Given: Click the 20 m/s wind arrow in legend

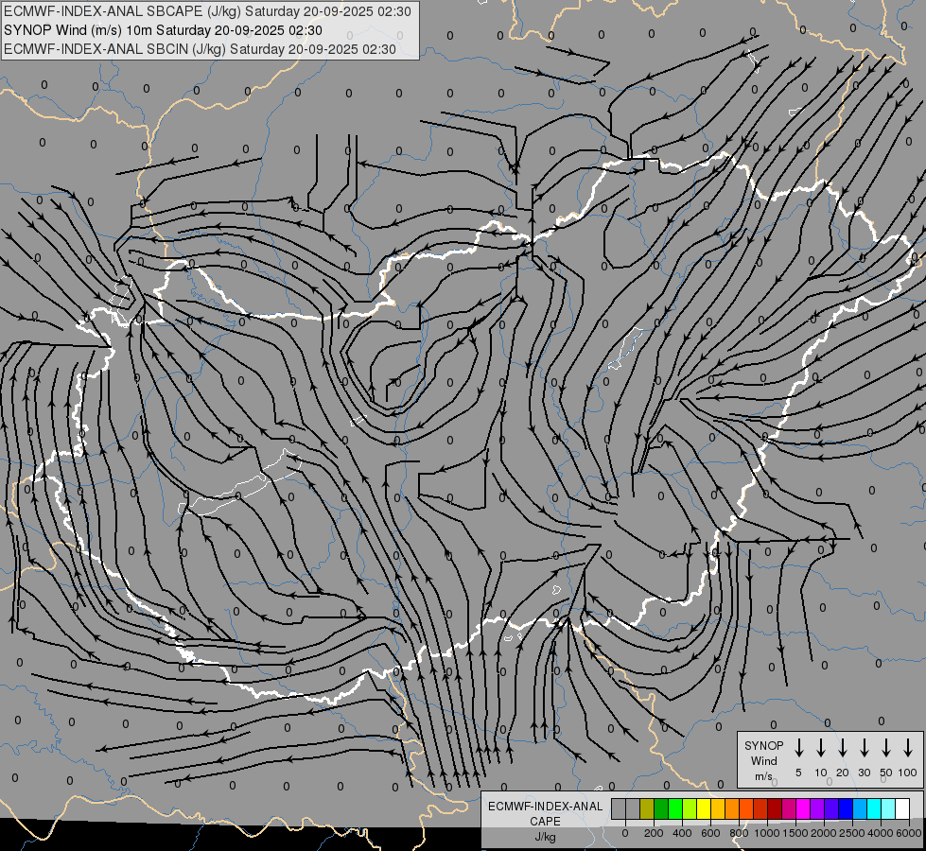Looking at the screenshot, I should click(x=842, y=748).
